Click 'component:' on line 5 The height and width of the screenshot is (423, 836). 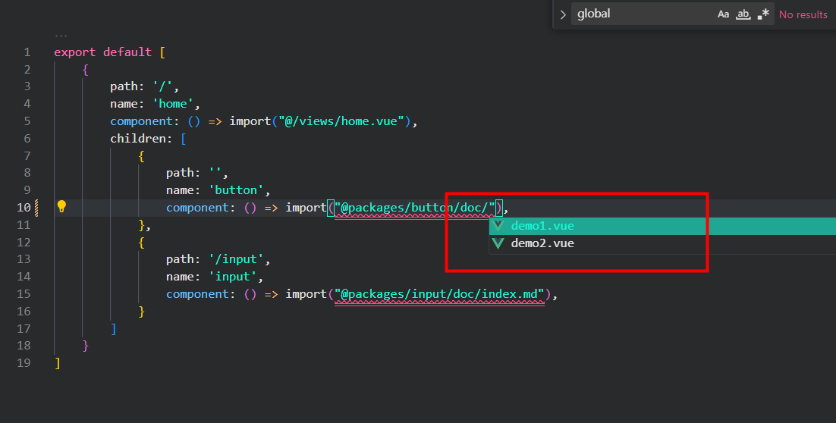click(145, 121)
